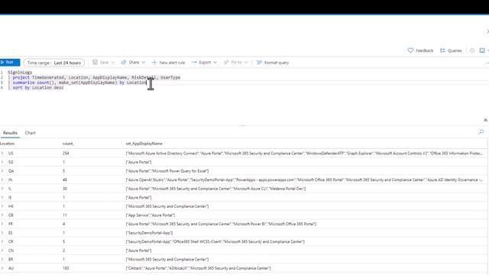Expand the GB result row

point(2,215)
